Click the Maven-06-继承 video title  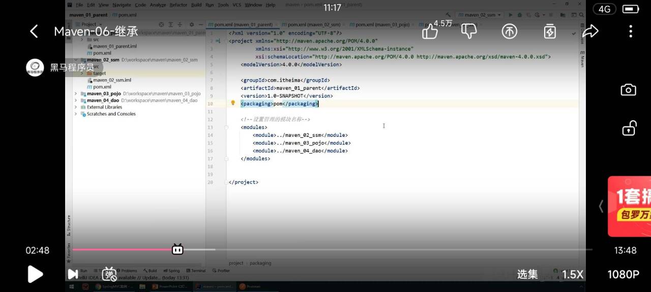pos(96,31)
